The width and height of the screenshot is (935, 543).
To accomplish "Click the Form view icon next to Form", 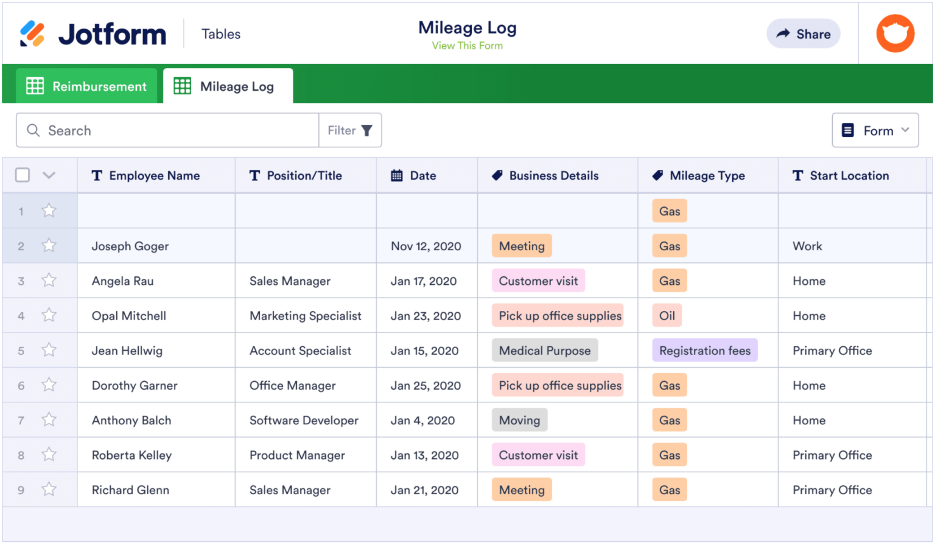I will click(848, 130).
